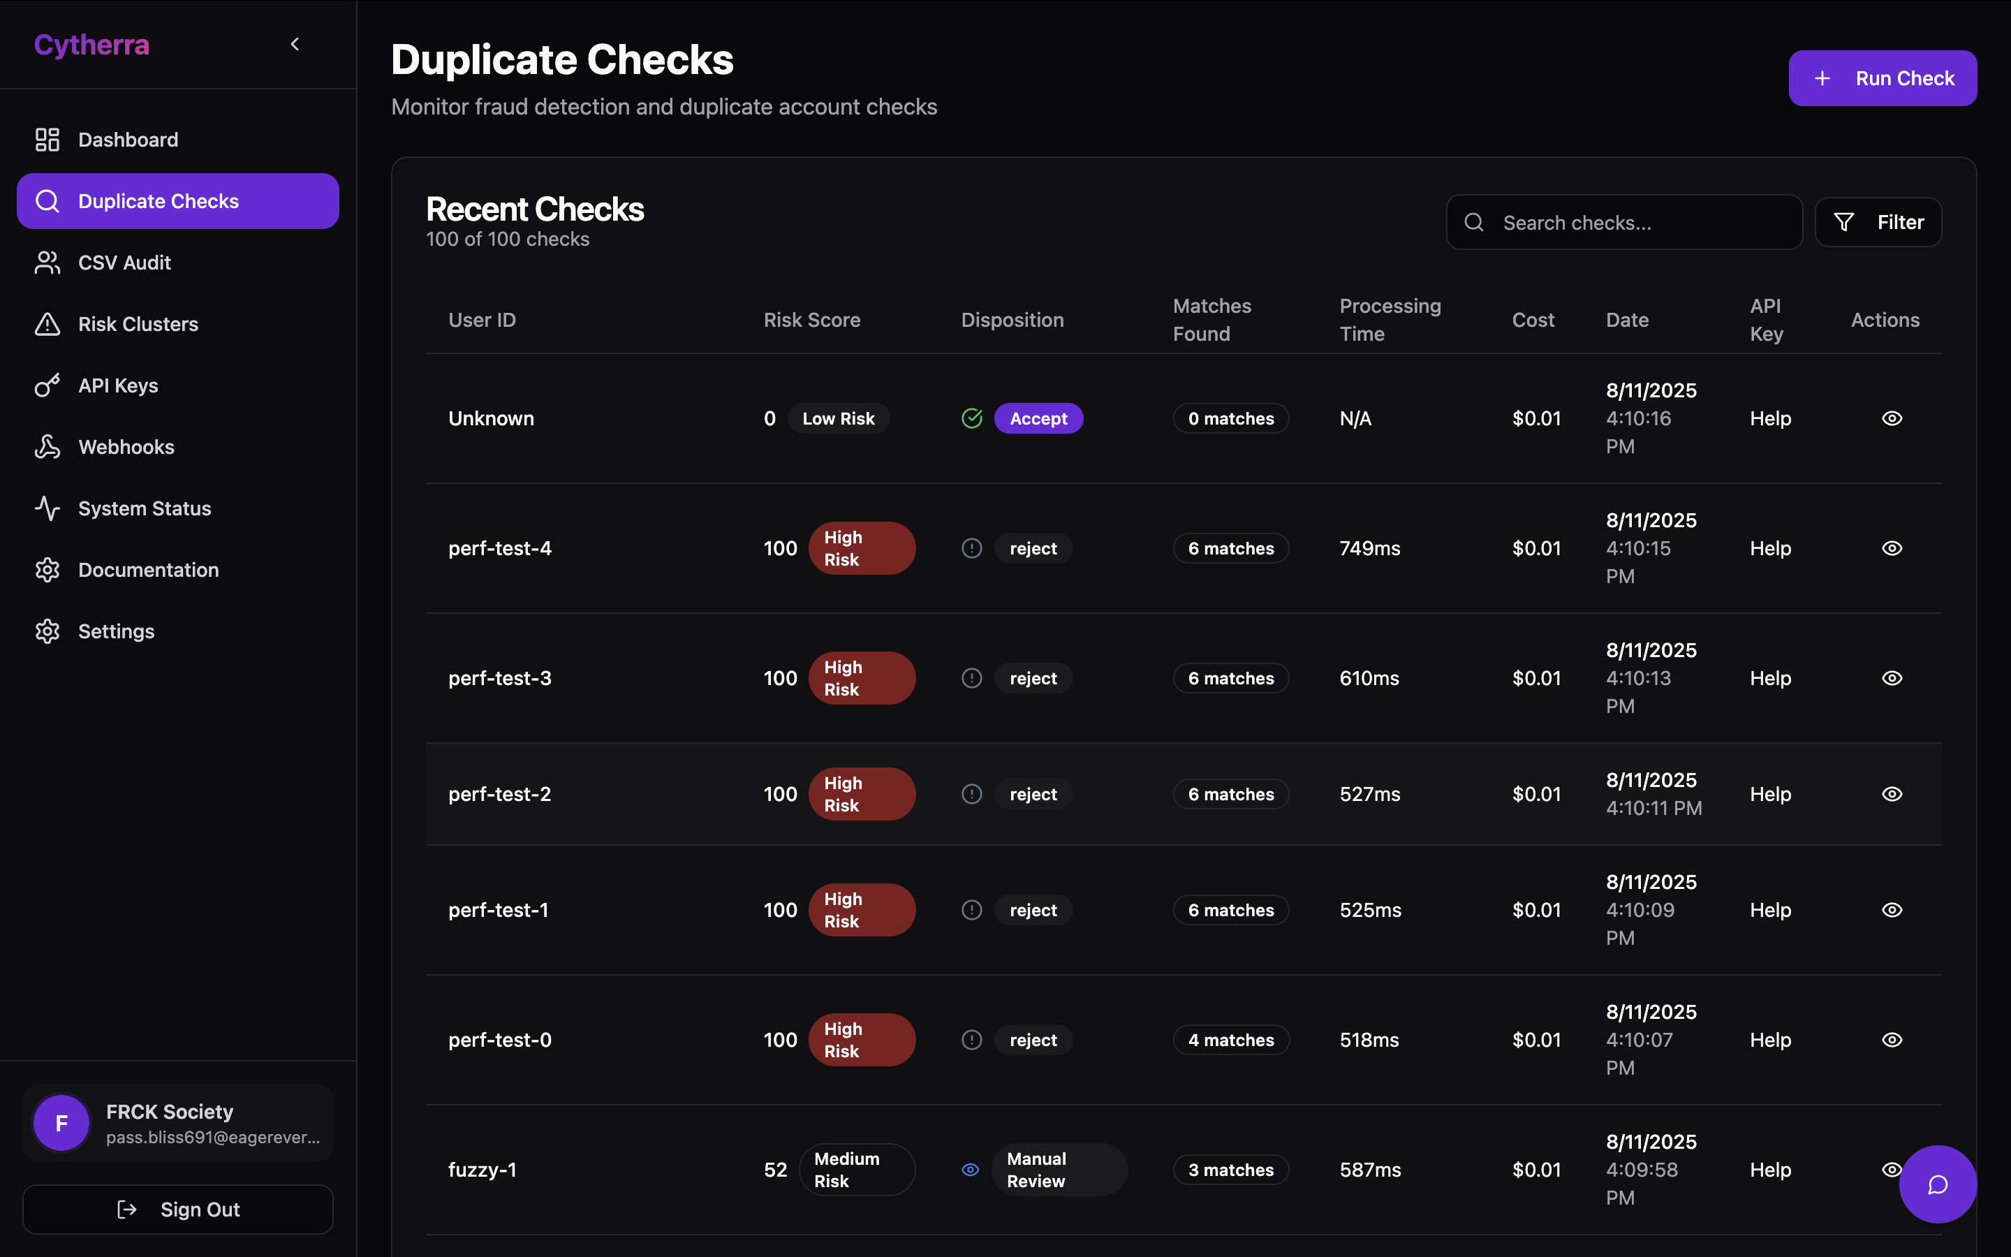View details eye icon for perf-test-3
2011x1257 pixels.
pyautogui.click(x=1892, y=678)
